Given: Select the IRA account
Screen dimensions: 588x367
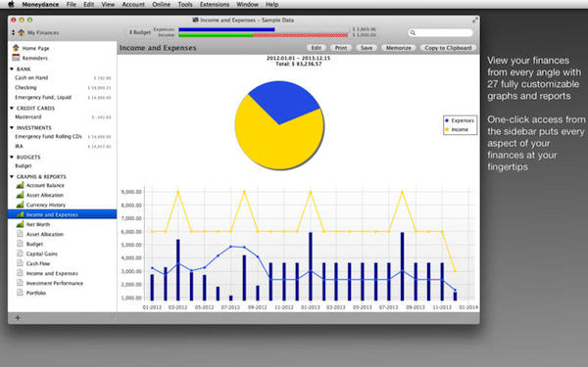Looking at the screenshot, I should point(63,147).
